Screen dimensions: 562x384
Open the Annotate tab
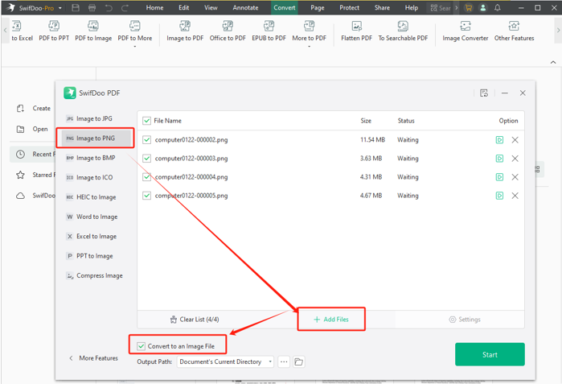pos(245,7)
